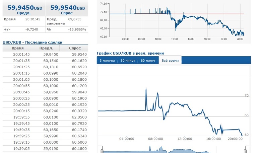Click the top intraday chart's 12:00 low point
The width and height of the screenshot is (258, 153).
(176, 30)
